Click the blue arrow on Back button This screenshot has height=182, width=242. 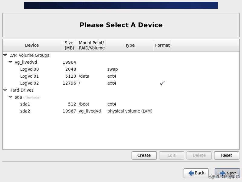(x=191, y=173)
